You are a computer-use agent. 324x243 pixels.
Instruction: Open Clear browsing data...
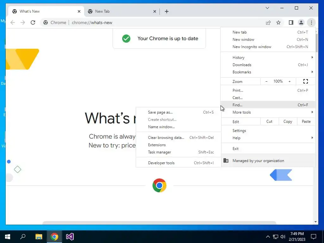pyautogui.click(x=178, y=138)
